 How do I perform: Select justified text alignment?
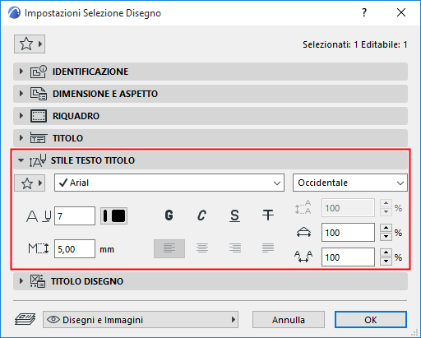click(x=268, y=248)
